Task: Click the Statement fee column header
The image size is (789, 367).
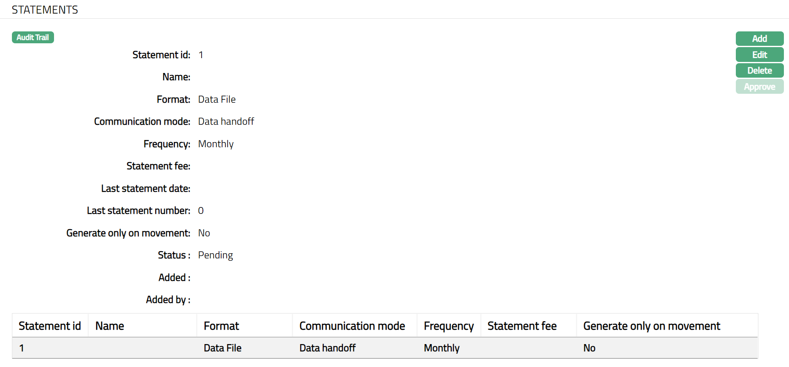Action: point(522,326)
